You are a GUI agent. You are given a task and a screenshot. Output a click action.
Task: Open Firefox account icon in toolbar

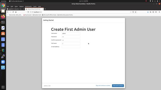pyautogui.click(x=156, y=12)
